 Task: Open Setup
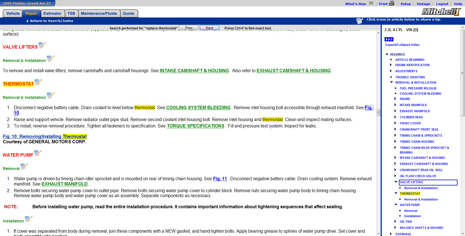[406, 4]
